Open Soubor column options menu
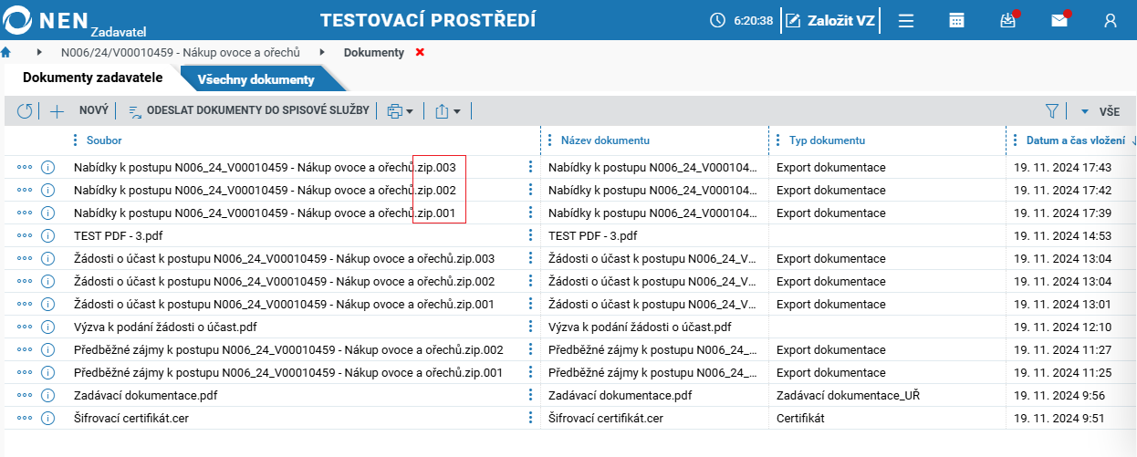 76,140
